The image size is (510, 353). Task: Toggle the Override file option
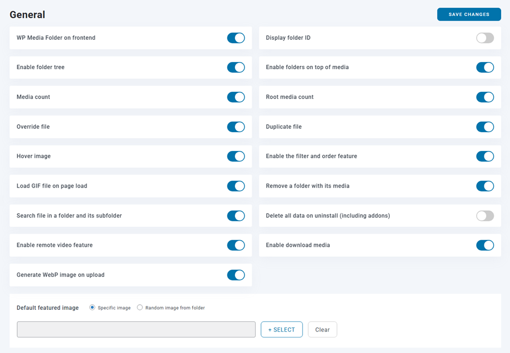[x=236, y=127]
